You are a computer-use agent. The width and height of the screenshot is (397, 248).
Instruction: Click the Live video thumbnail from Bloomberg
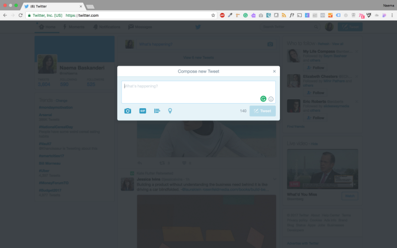click(x=322, y=169)
